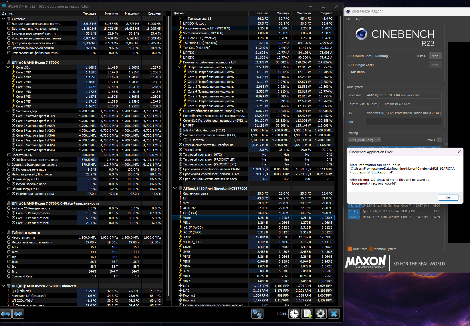Collapse the Потребляемая мощность ядер subgroup
The width and height of the screenshot is (470, 326).
(x=180, y=67)
